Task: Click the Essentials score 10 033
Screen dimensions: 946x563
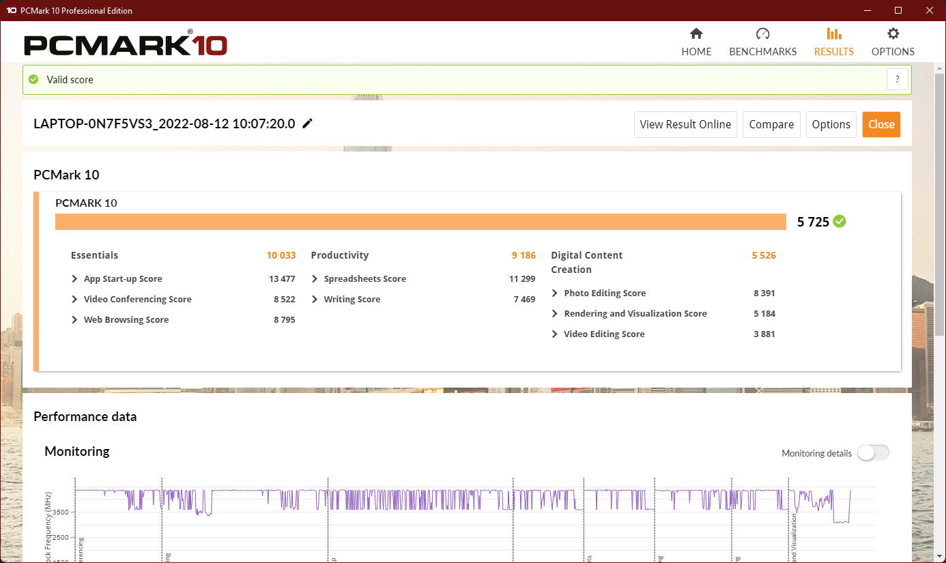Action: click(281, 255)
